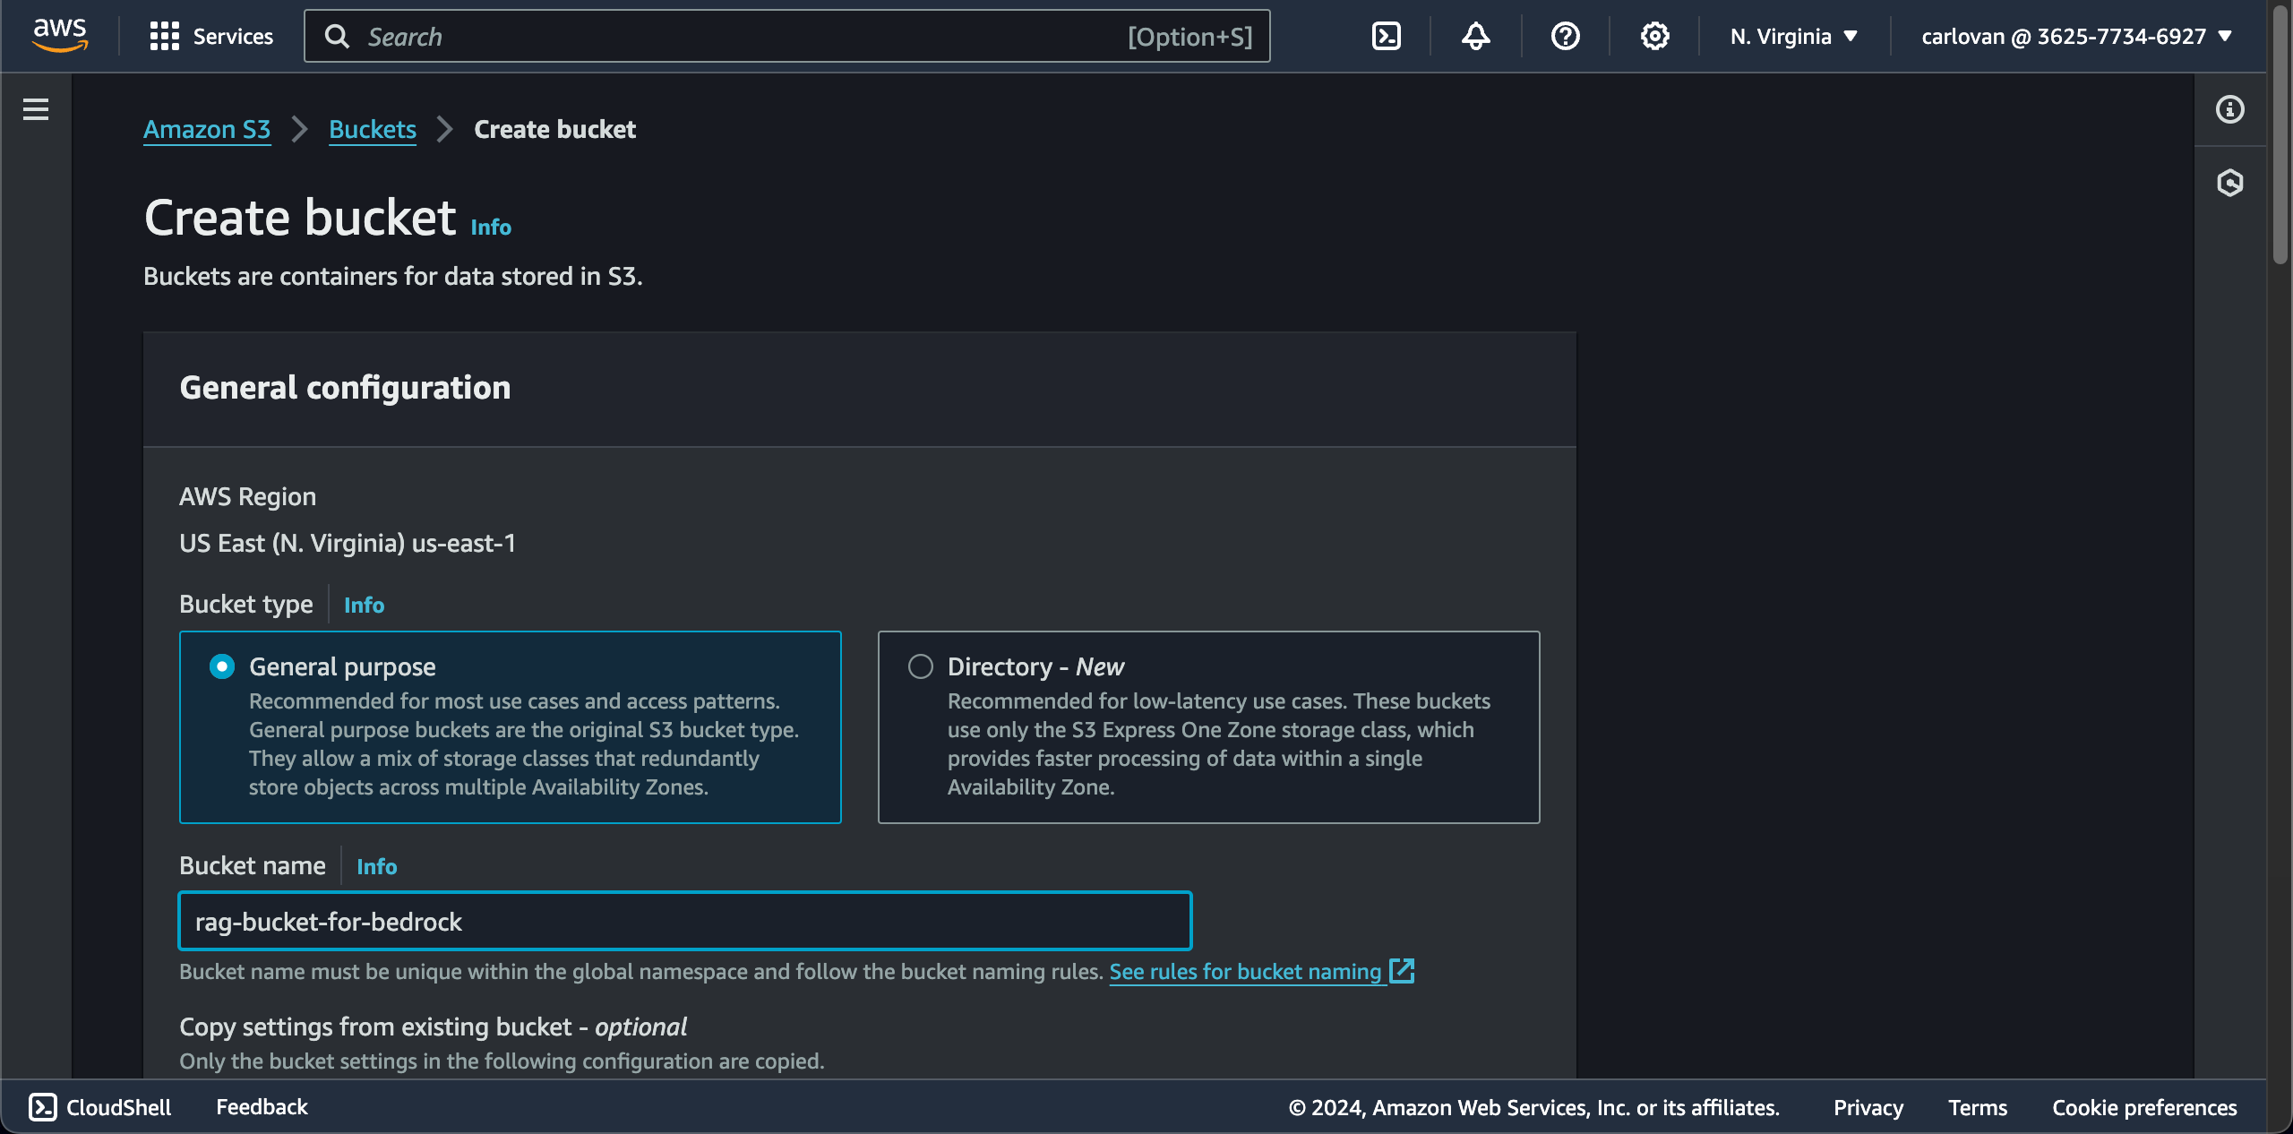Screen dimensions: 2293x1134
Task: Click the CloudShell label in footer
Action: click(x=118, y=1107)
